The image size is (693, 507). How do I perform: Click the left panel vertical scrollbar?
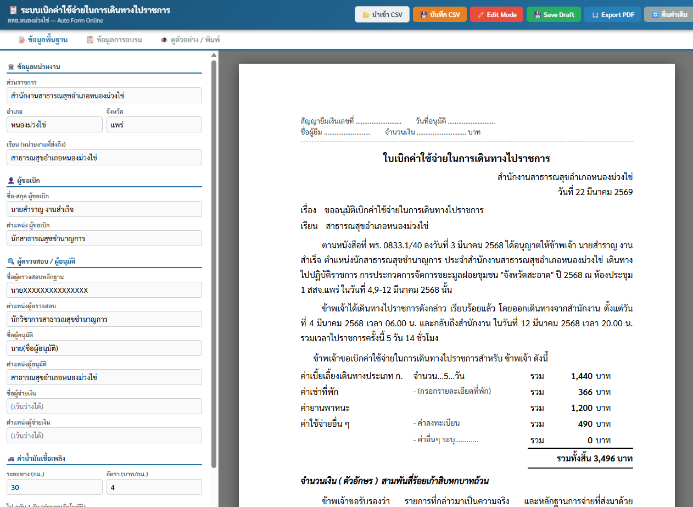pos(214,264)
